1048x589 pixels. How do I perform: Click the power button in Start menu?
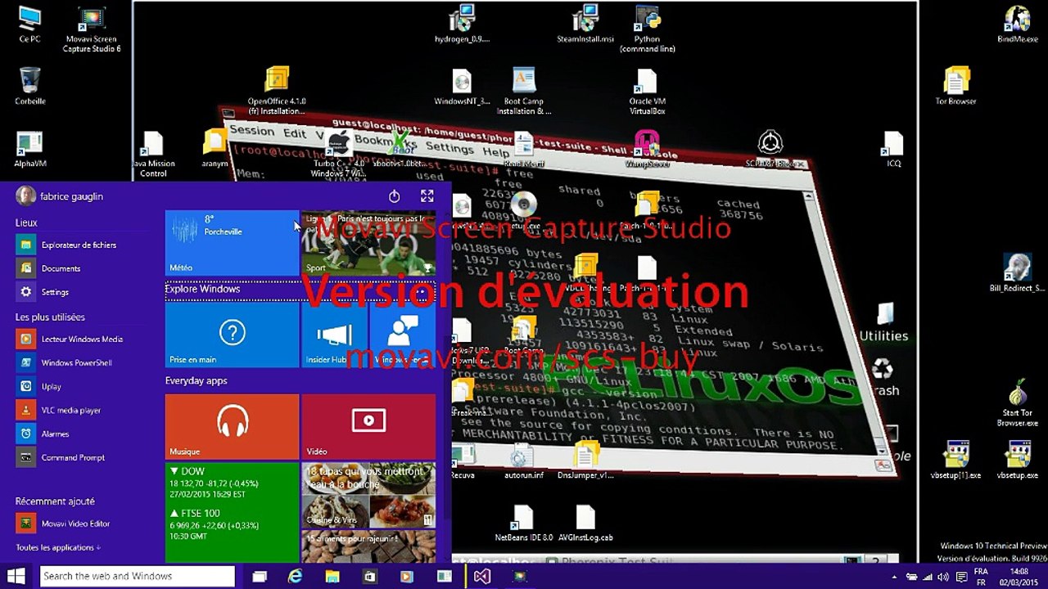(394, 196)
